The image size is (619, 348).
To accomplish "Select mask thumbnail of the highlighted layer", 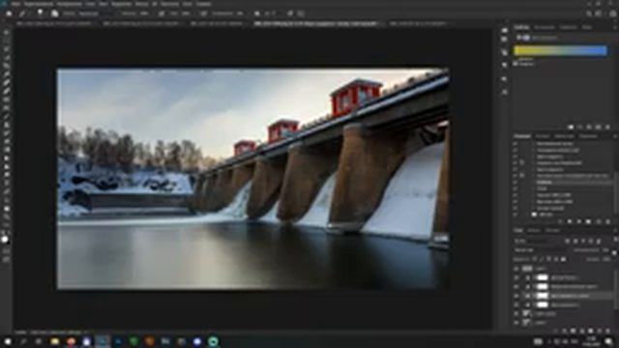I will pos(543,296).
